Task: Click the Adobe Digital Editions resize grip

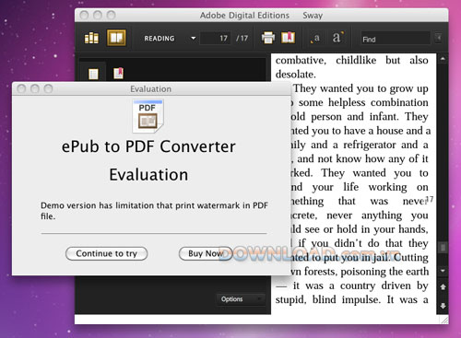Action: click(444, 321)
